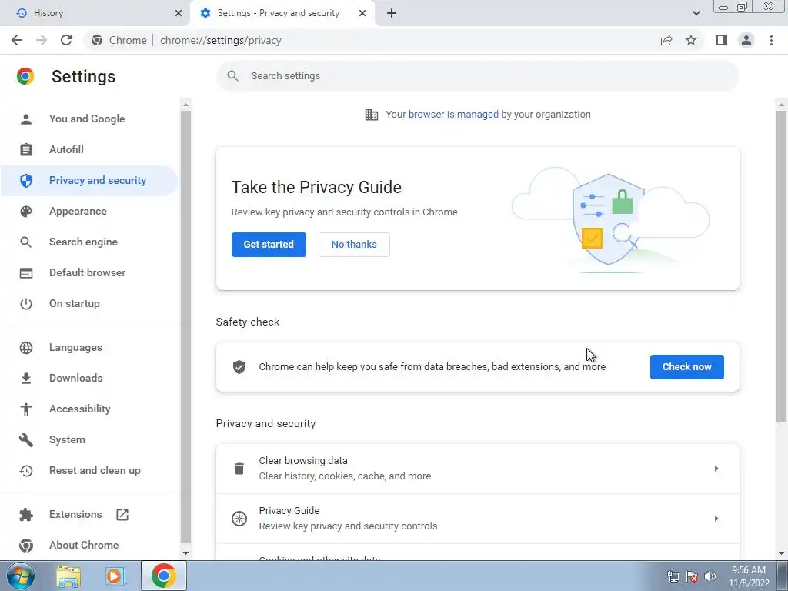Click the Chrome taskbar button
The height and width of the screenshot is (591, 788).
point(164,576)
